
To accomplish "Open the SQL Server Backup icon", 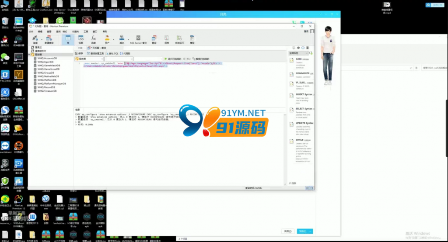I will pos(138,39).
